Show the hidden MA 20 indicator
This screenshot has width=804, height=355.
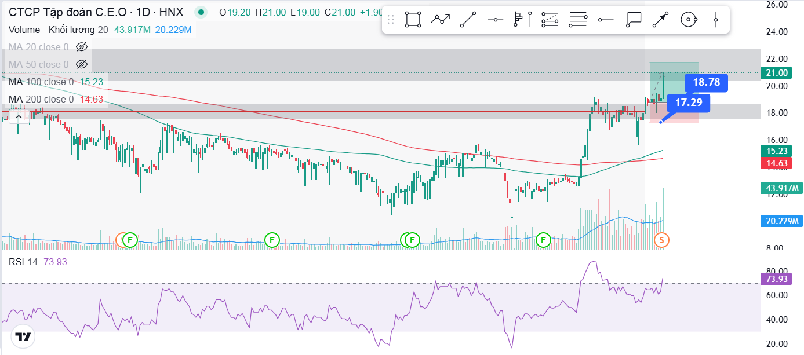pyautogui.click(x=82, y=47)
